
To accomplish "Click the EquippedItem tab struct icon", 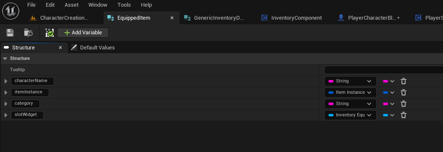I will [110, 18].
